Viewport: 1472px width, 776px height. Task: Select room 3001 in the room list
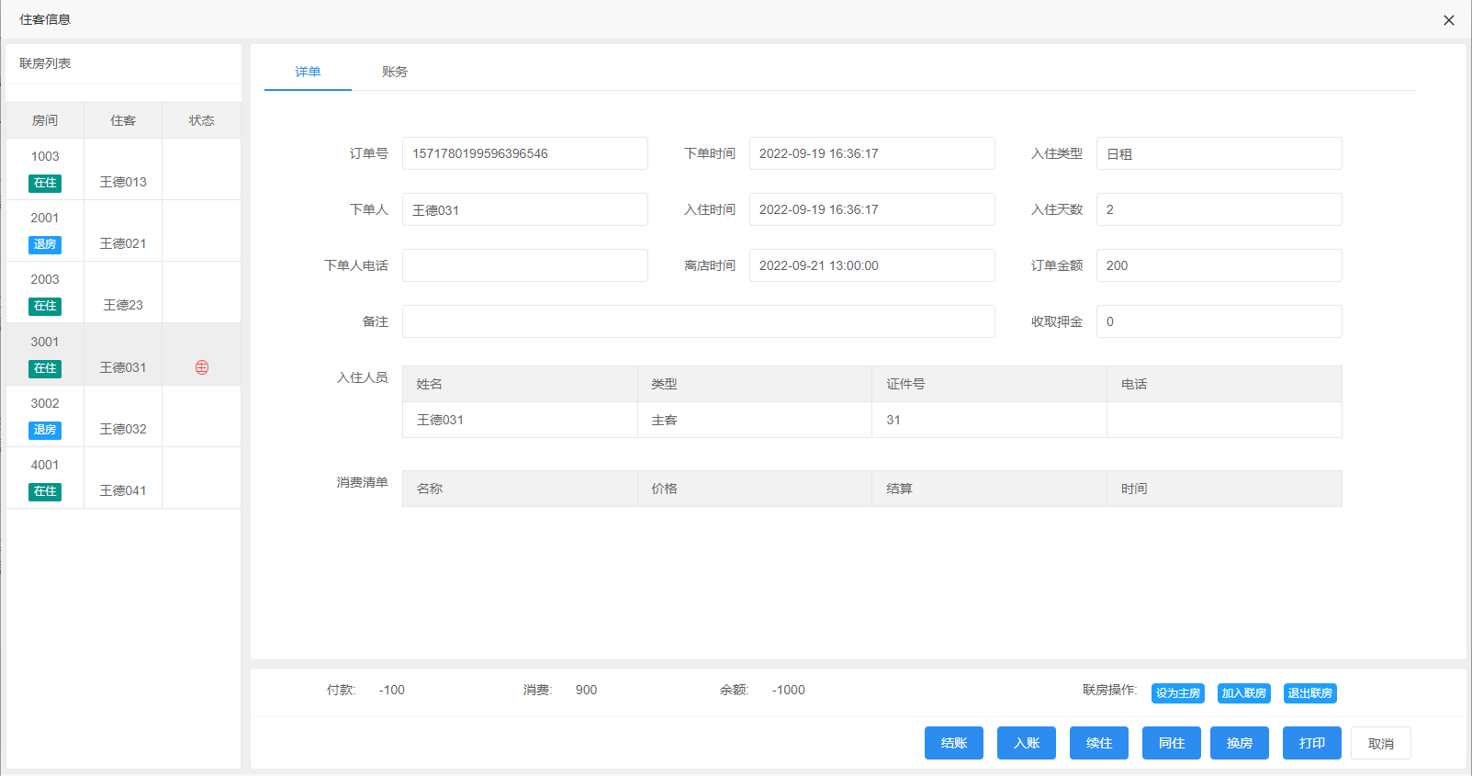(x=123, y=354)
